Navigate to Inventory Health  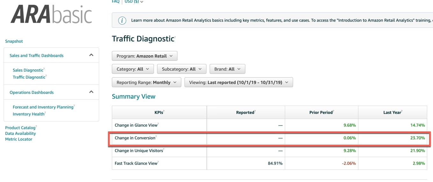pos(28,114)
